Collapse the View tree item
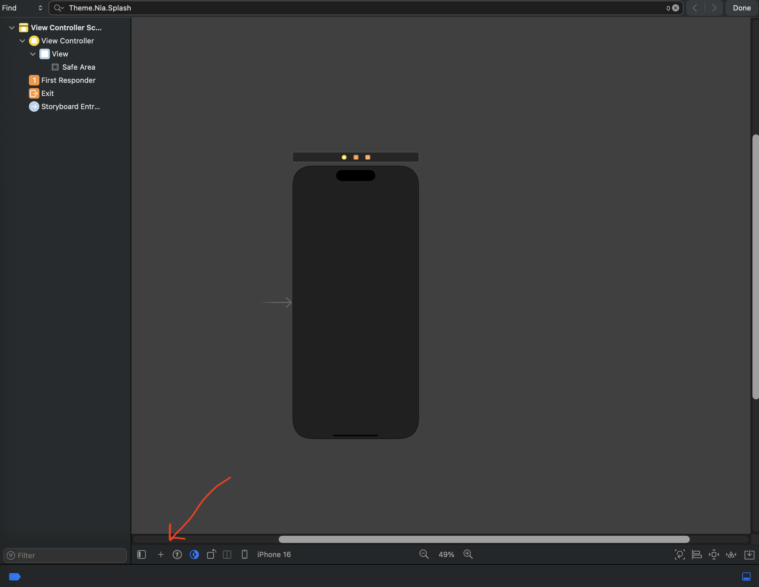The image size is (759, 587). (x=33, y=54)
